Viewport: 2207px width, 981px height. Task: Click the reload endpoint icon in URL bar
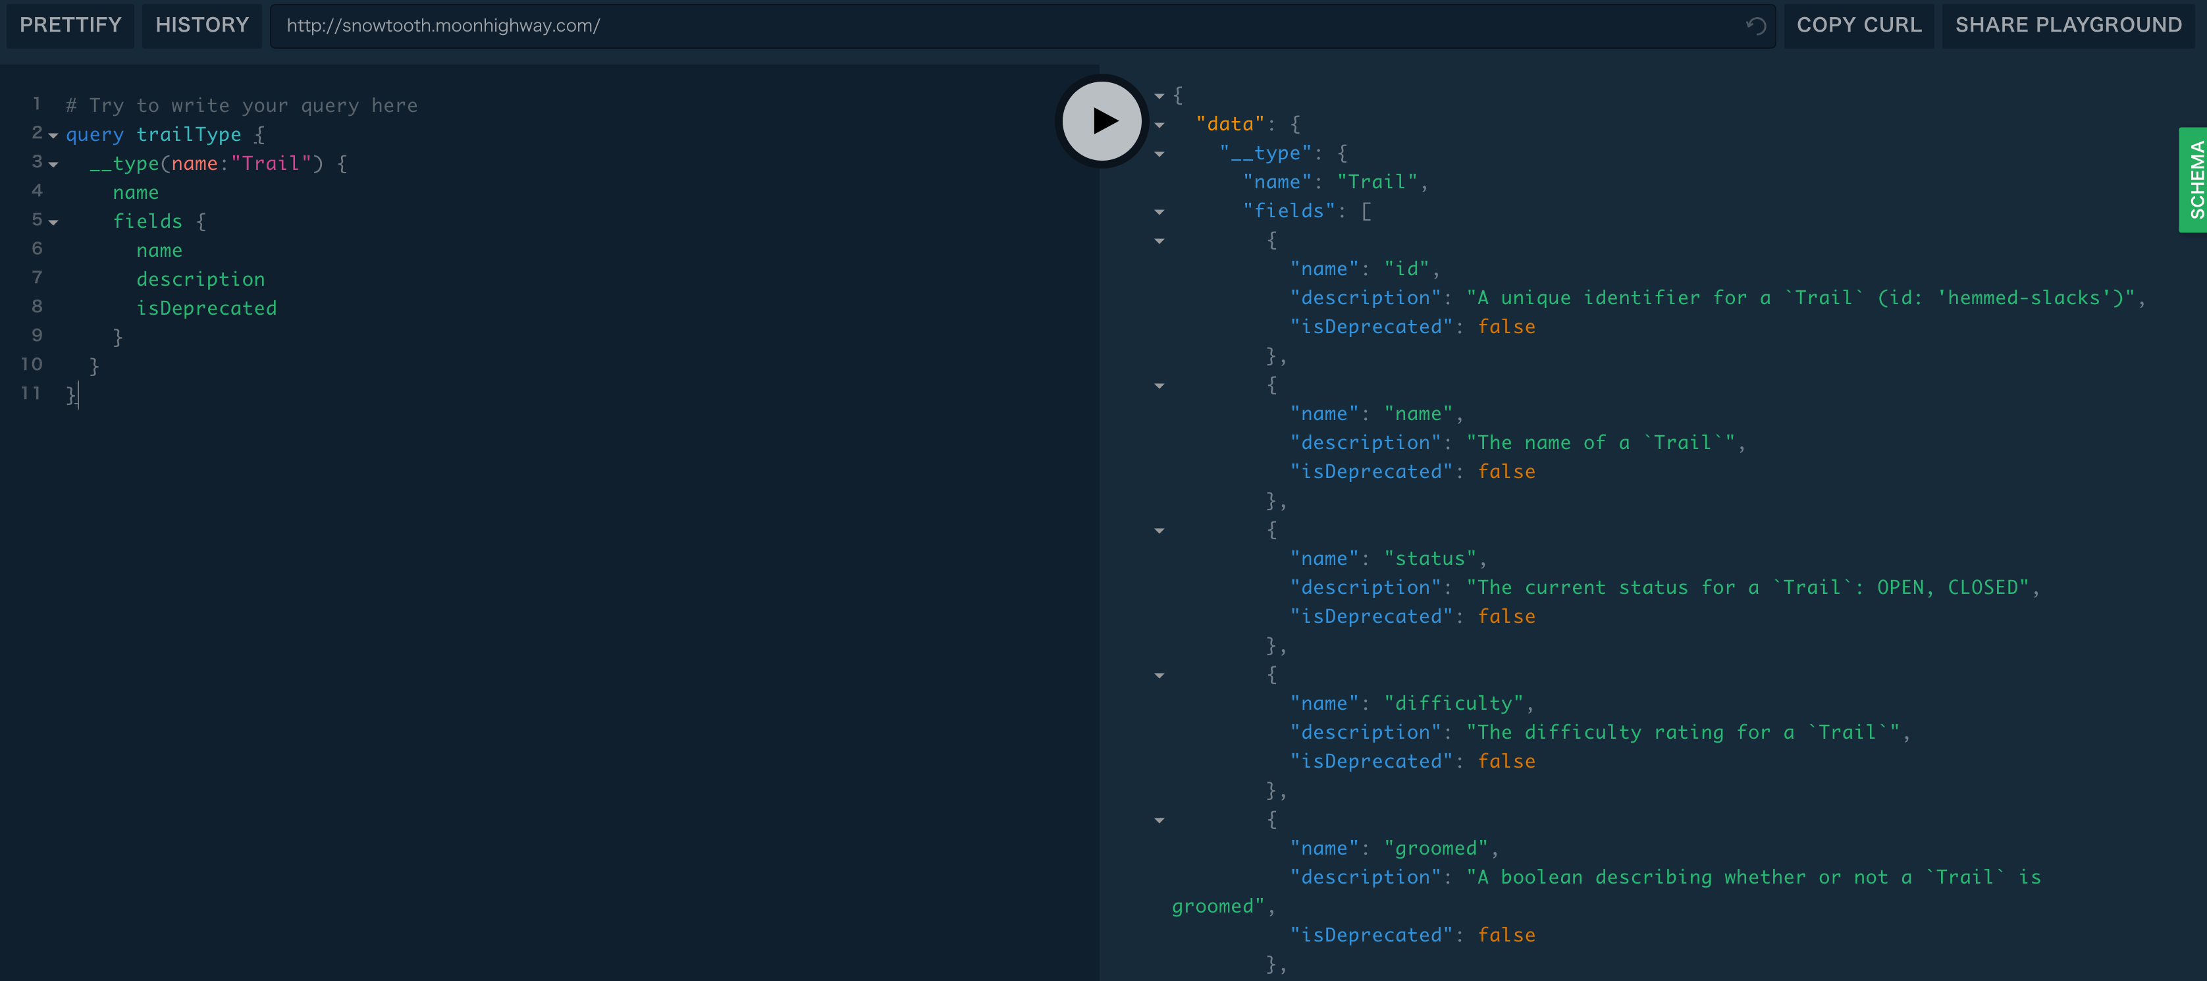[x=1755, y=26]
